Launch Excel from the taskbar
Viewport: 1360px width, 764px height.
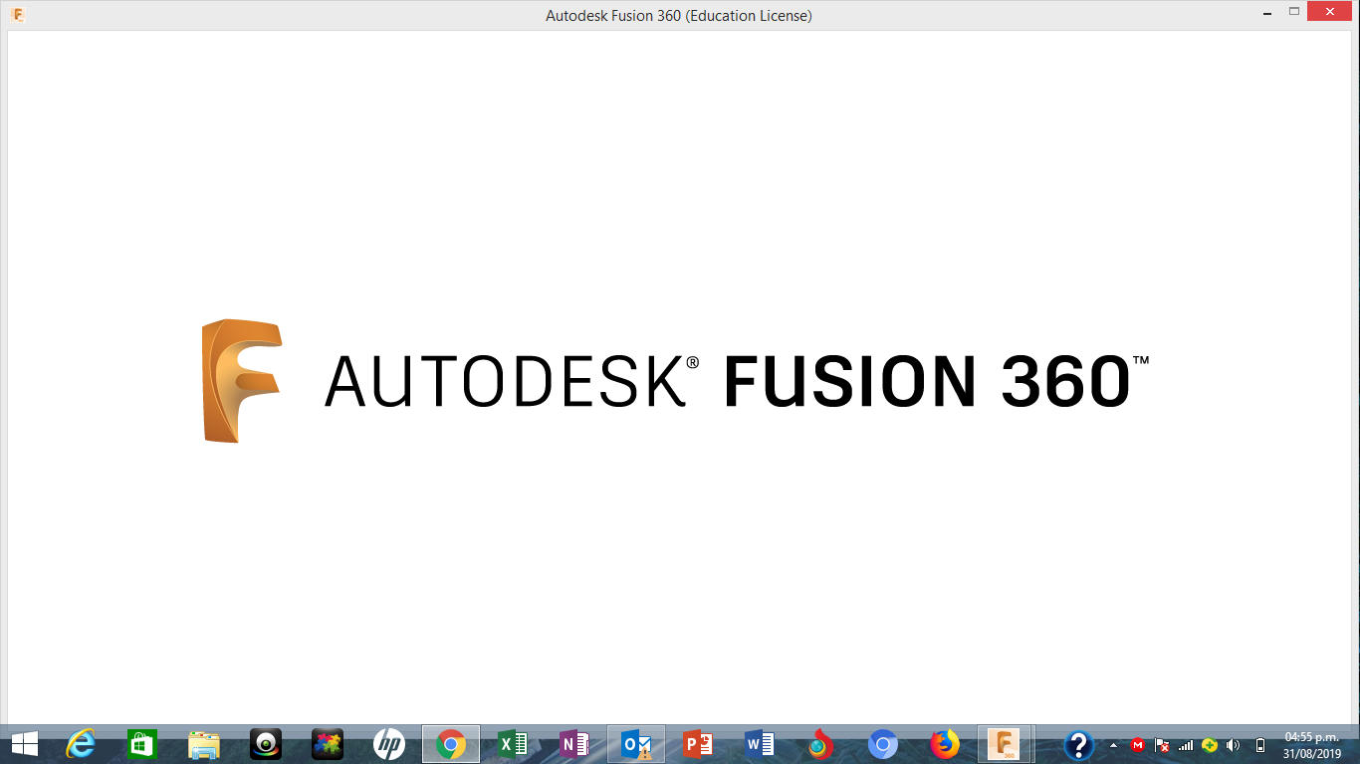513,744
